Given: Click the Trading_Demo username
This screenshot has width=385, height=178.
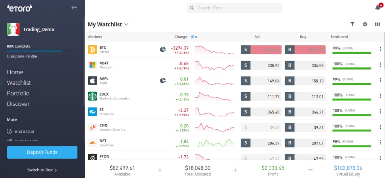Looking at the screenshot, I should click(39, 29).
